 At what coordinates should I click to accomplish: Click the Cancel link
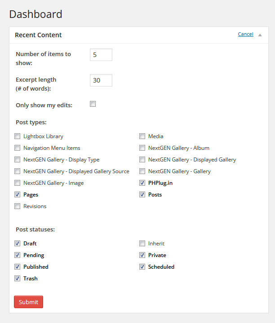[245, 34]
